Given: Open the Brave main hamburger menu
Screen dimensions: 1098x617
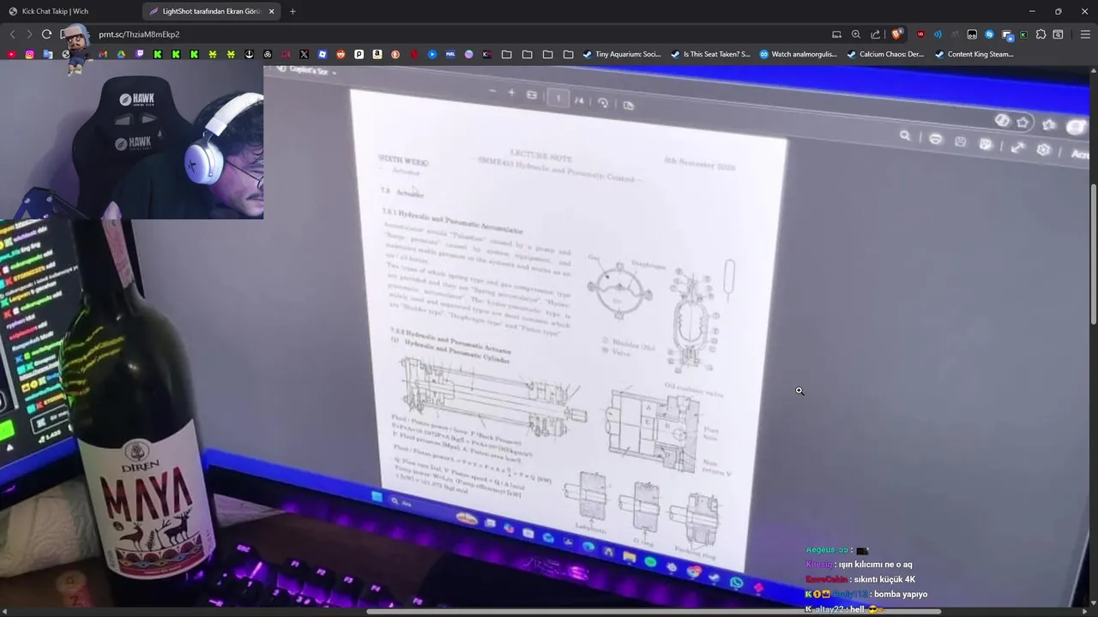Looking at the screenshot, I should [1085, 34].
